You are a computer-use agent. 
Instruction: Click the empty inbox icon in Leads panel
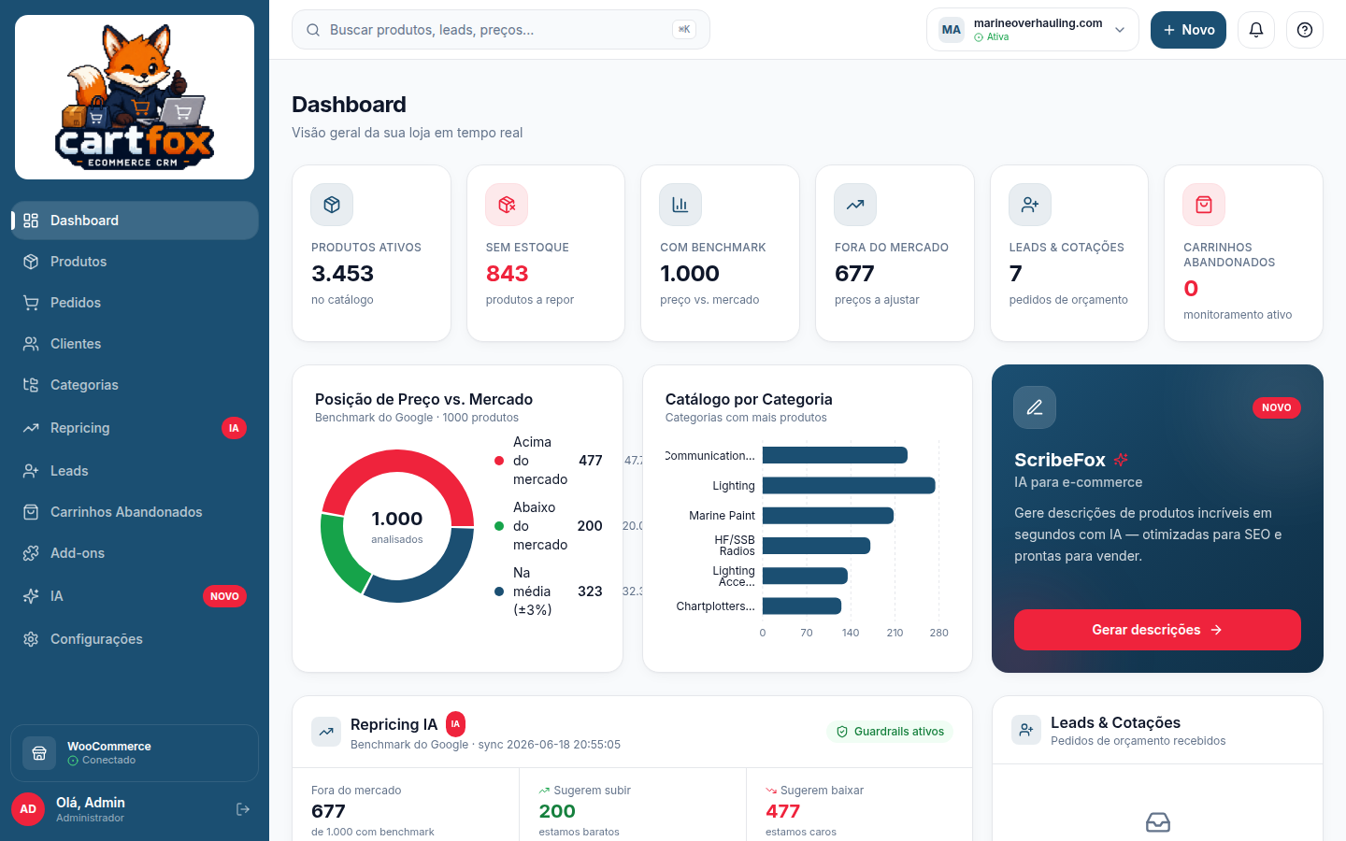[x=1158, y=822]
